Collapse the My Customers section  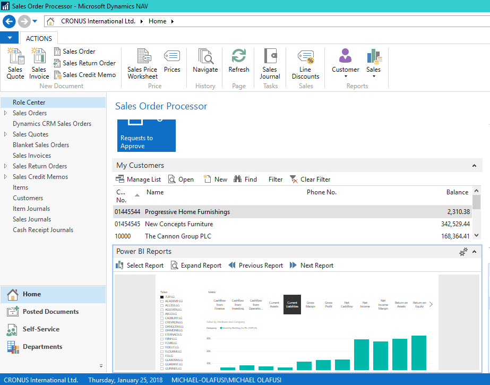point(474,166)
